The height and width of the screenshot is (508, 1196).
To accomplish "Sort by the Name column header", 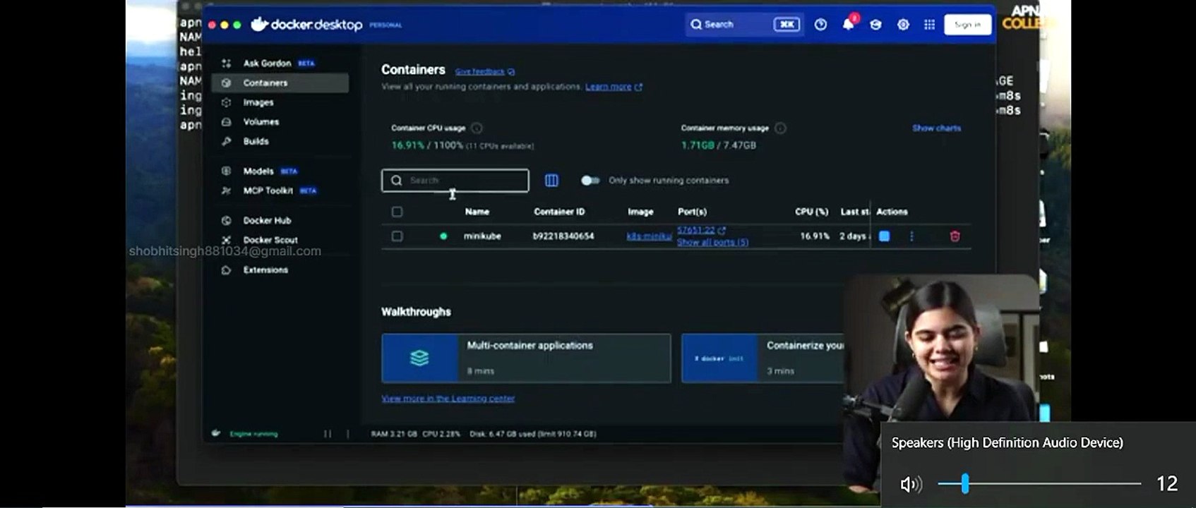I will click(x=477, y=212).
